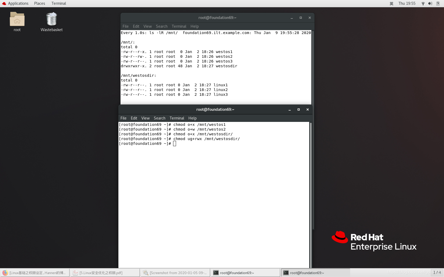Viewport: 444px width, 277px height.
Task: Click the volume speaker icon
Action: [x=430, y=3]
